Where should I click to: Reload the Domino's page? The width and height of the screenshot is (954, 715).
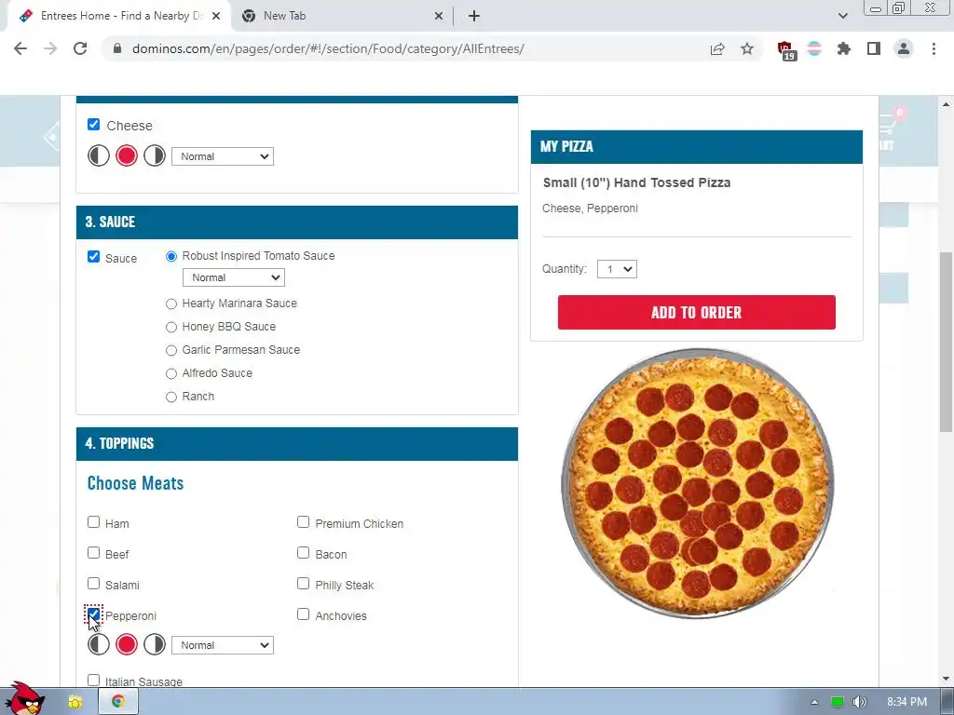coord(80,48)
